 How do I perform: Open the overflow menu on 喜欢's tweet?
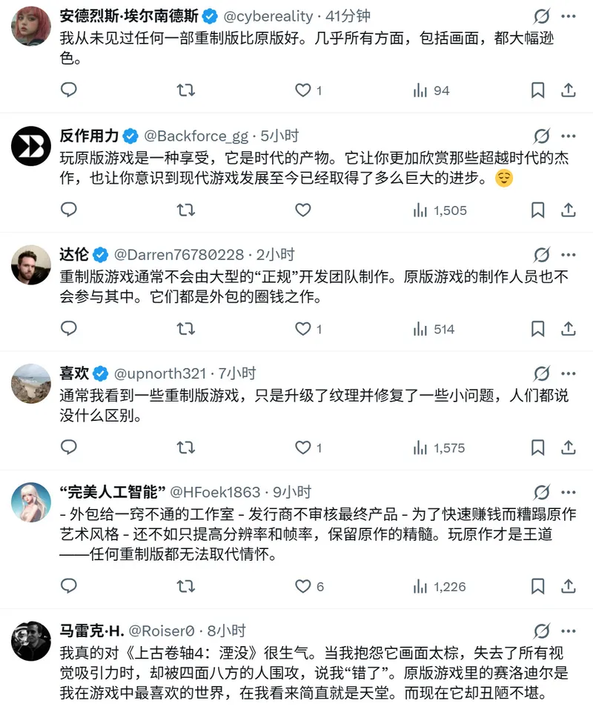coord(569,374)
